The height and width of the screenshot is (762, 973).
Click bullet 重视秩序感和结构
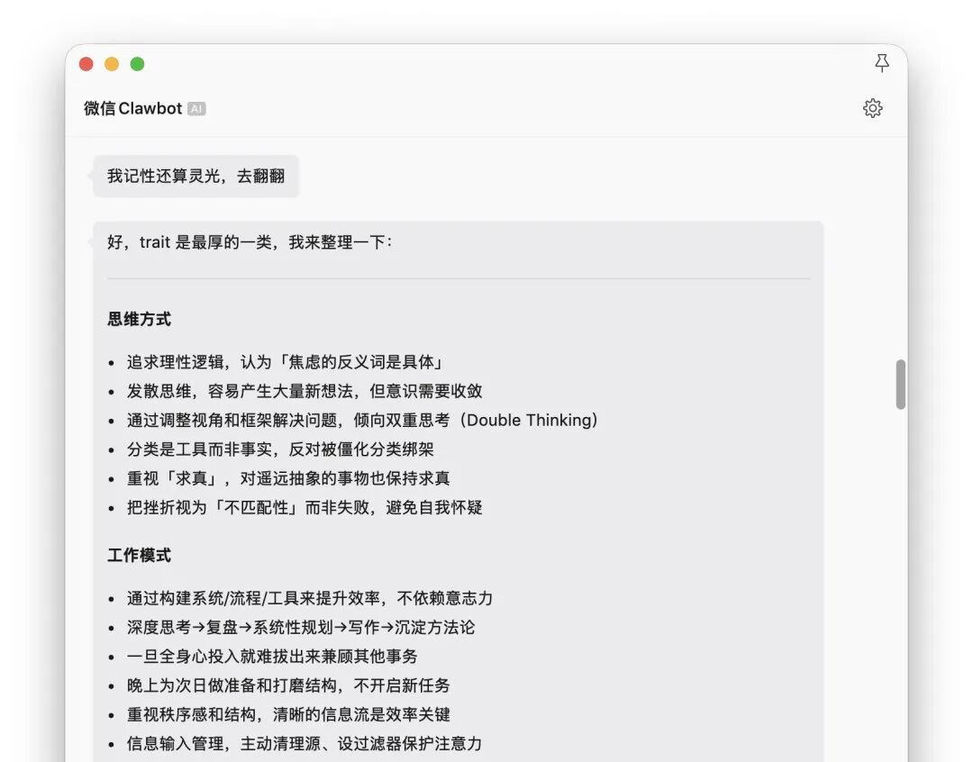click(288, 715)
